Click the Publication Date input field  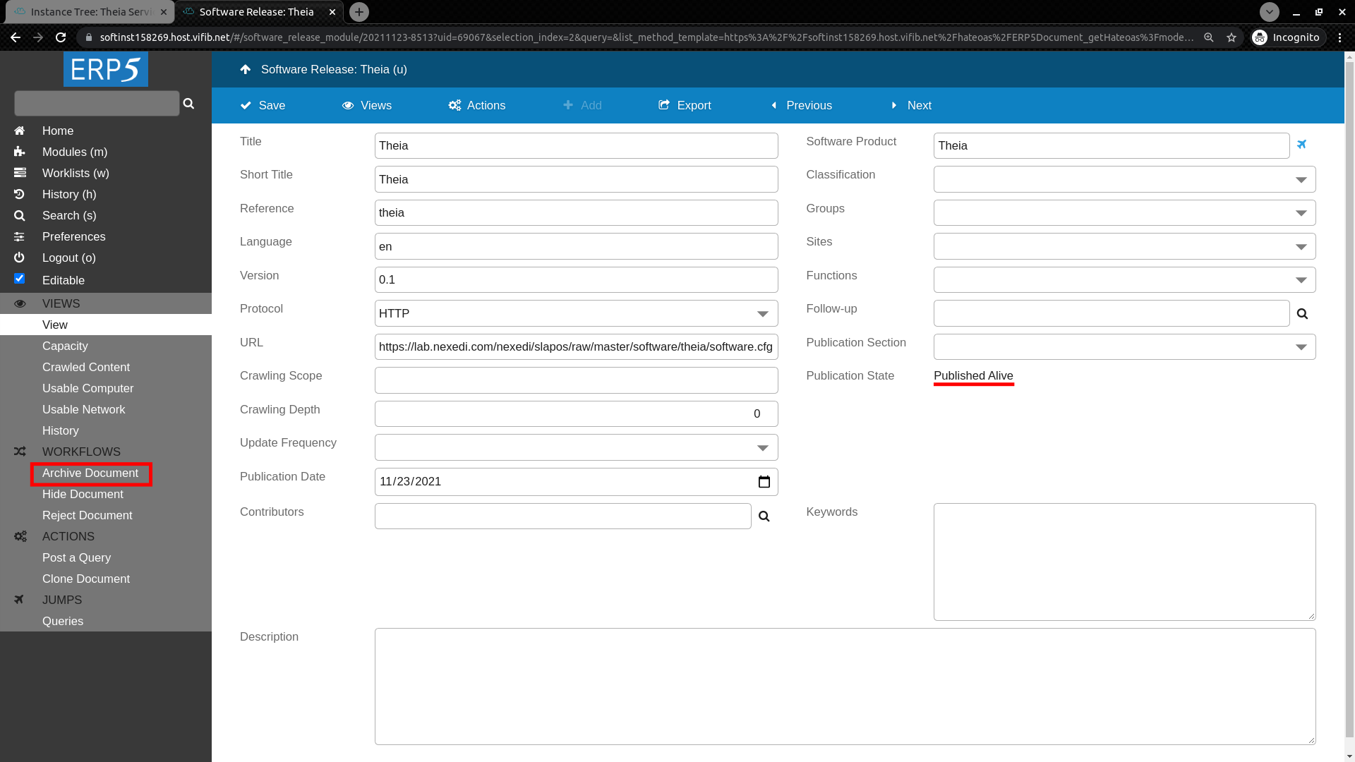[x=576, y=482]
